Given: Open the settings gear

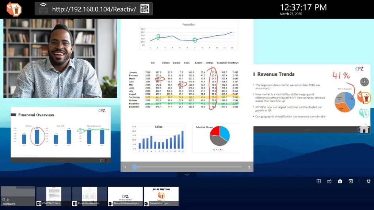Looking at the screenshot, I should [369, 181].
